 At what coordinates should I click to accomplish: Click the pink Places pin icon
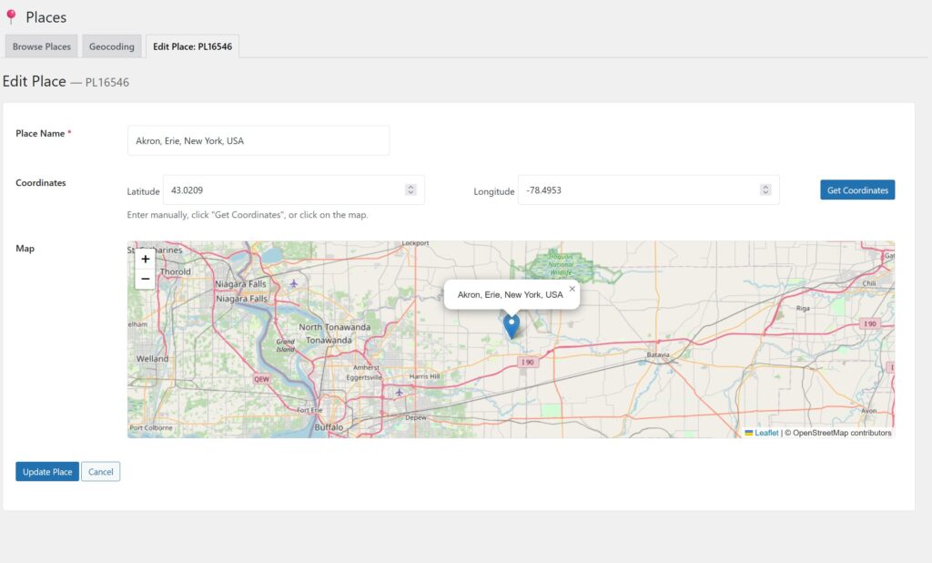[11, 17]
